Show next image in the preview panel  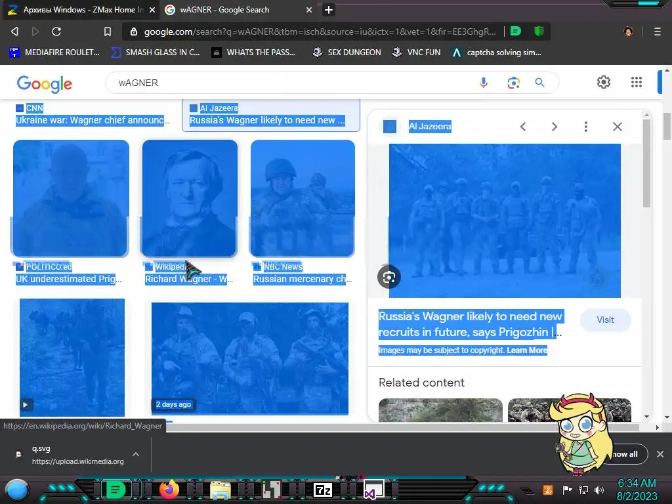[554, 127]
